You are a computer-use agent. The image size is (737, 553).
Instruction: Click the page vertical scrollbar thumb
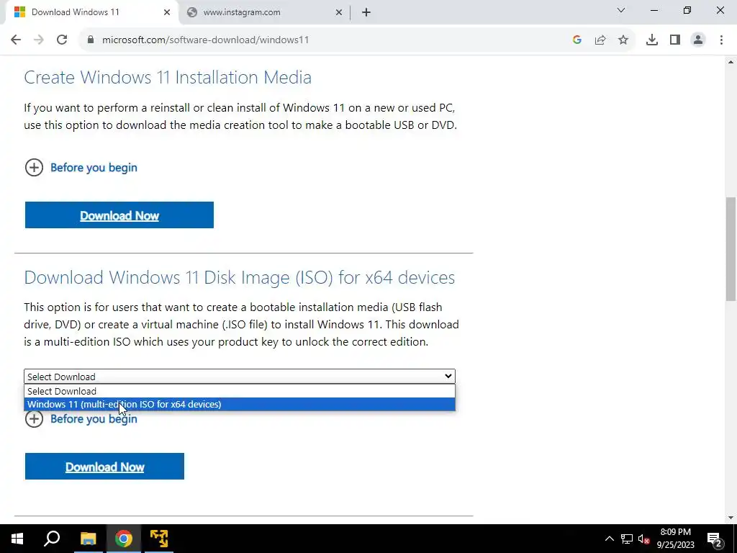[731, 249]
